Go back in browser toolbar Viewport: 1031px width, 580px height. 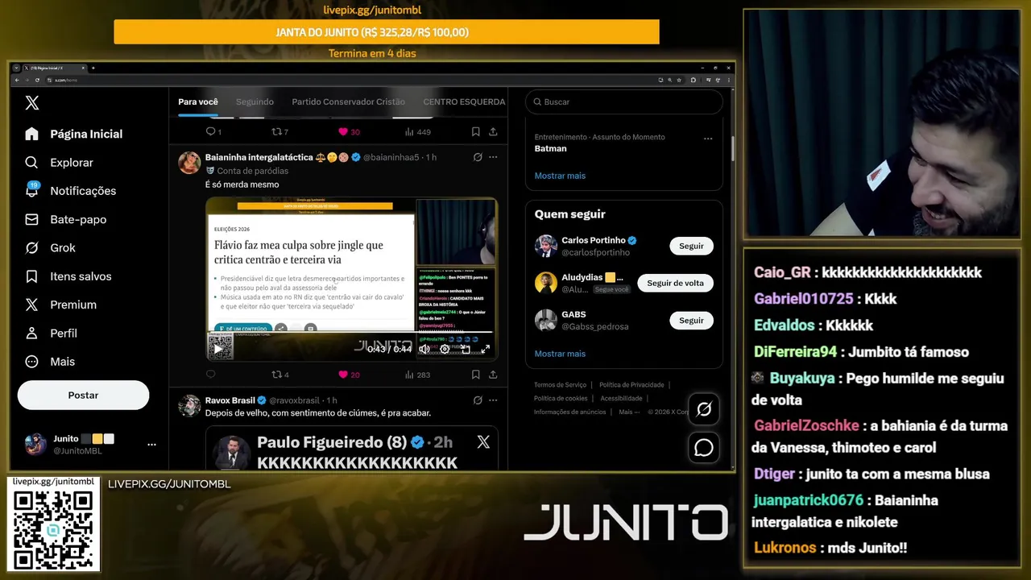(17, 80)
